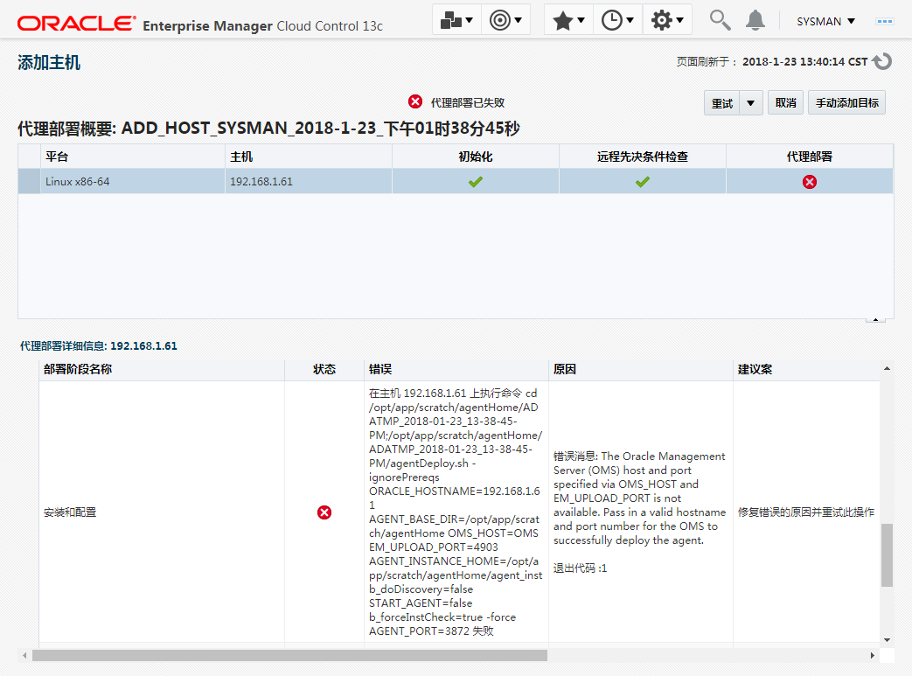Open the Setup gear menu

[x=668, y=20]
